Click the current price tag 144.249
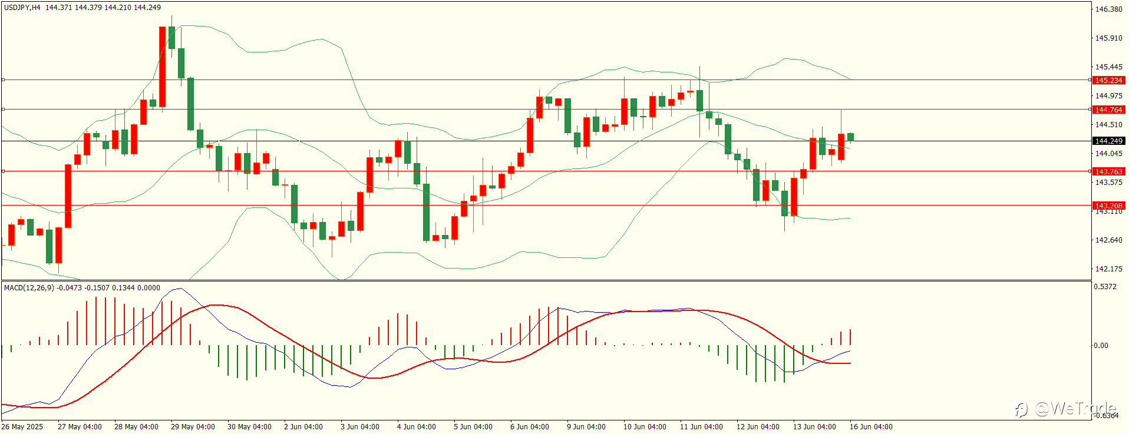The image size is (1129, 434). pyautogui.click(x=1108, y=141)
